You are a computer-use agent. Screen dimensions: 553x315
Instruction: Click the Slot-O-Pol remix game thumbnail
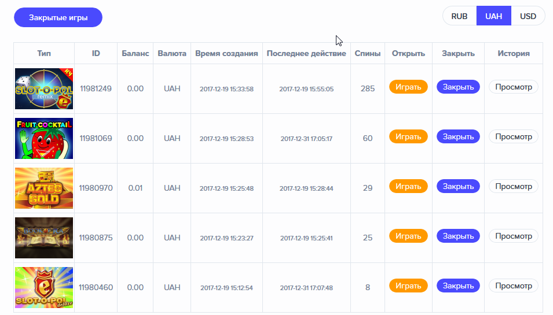tap(44, 88)
